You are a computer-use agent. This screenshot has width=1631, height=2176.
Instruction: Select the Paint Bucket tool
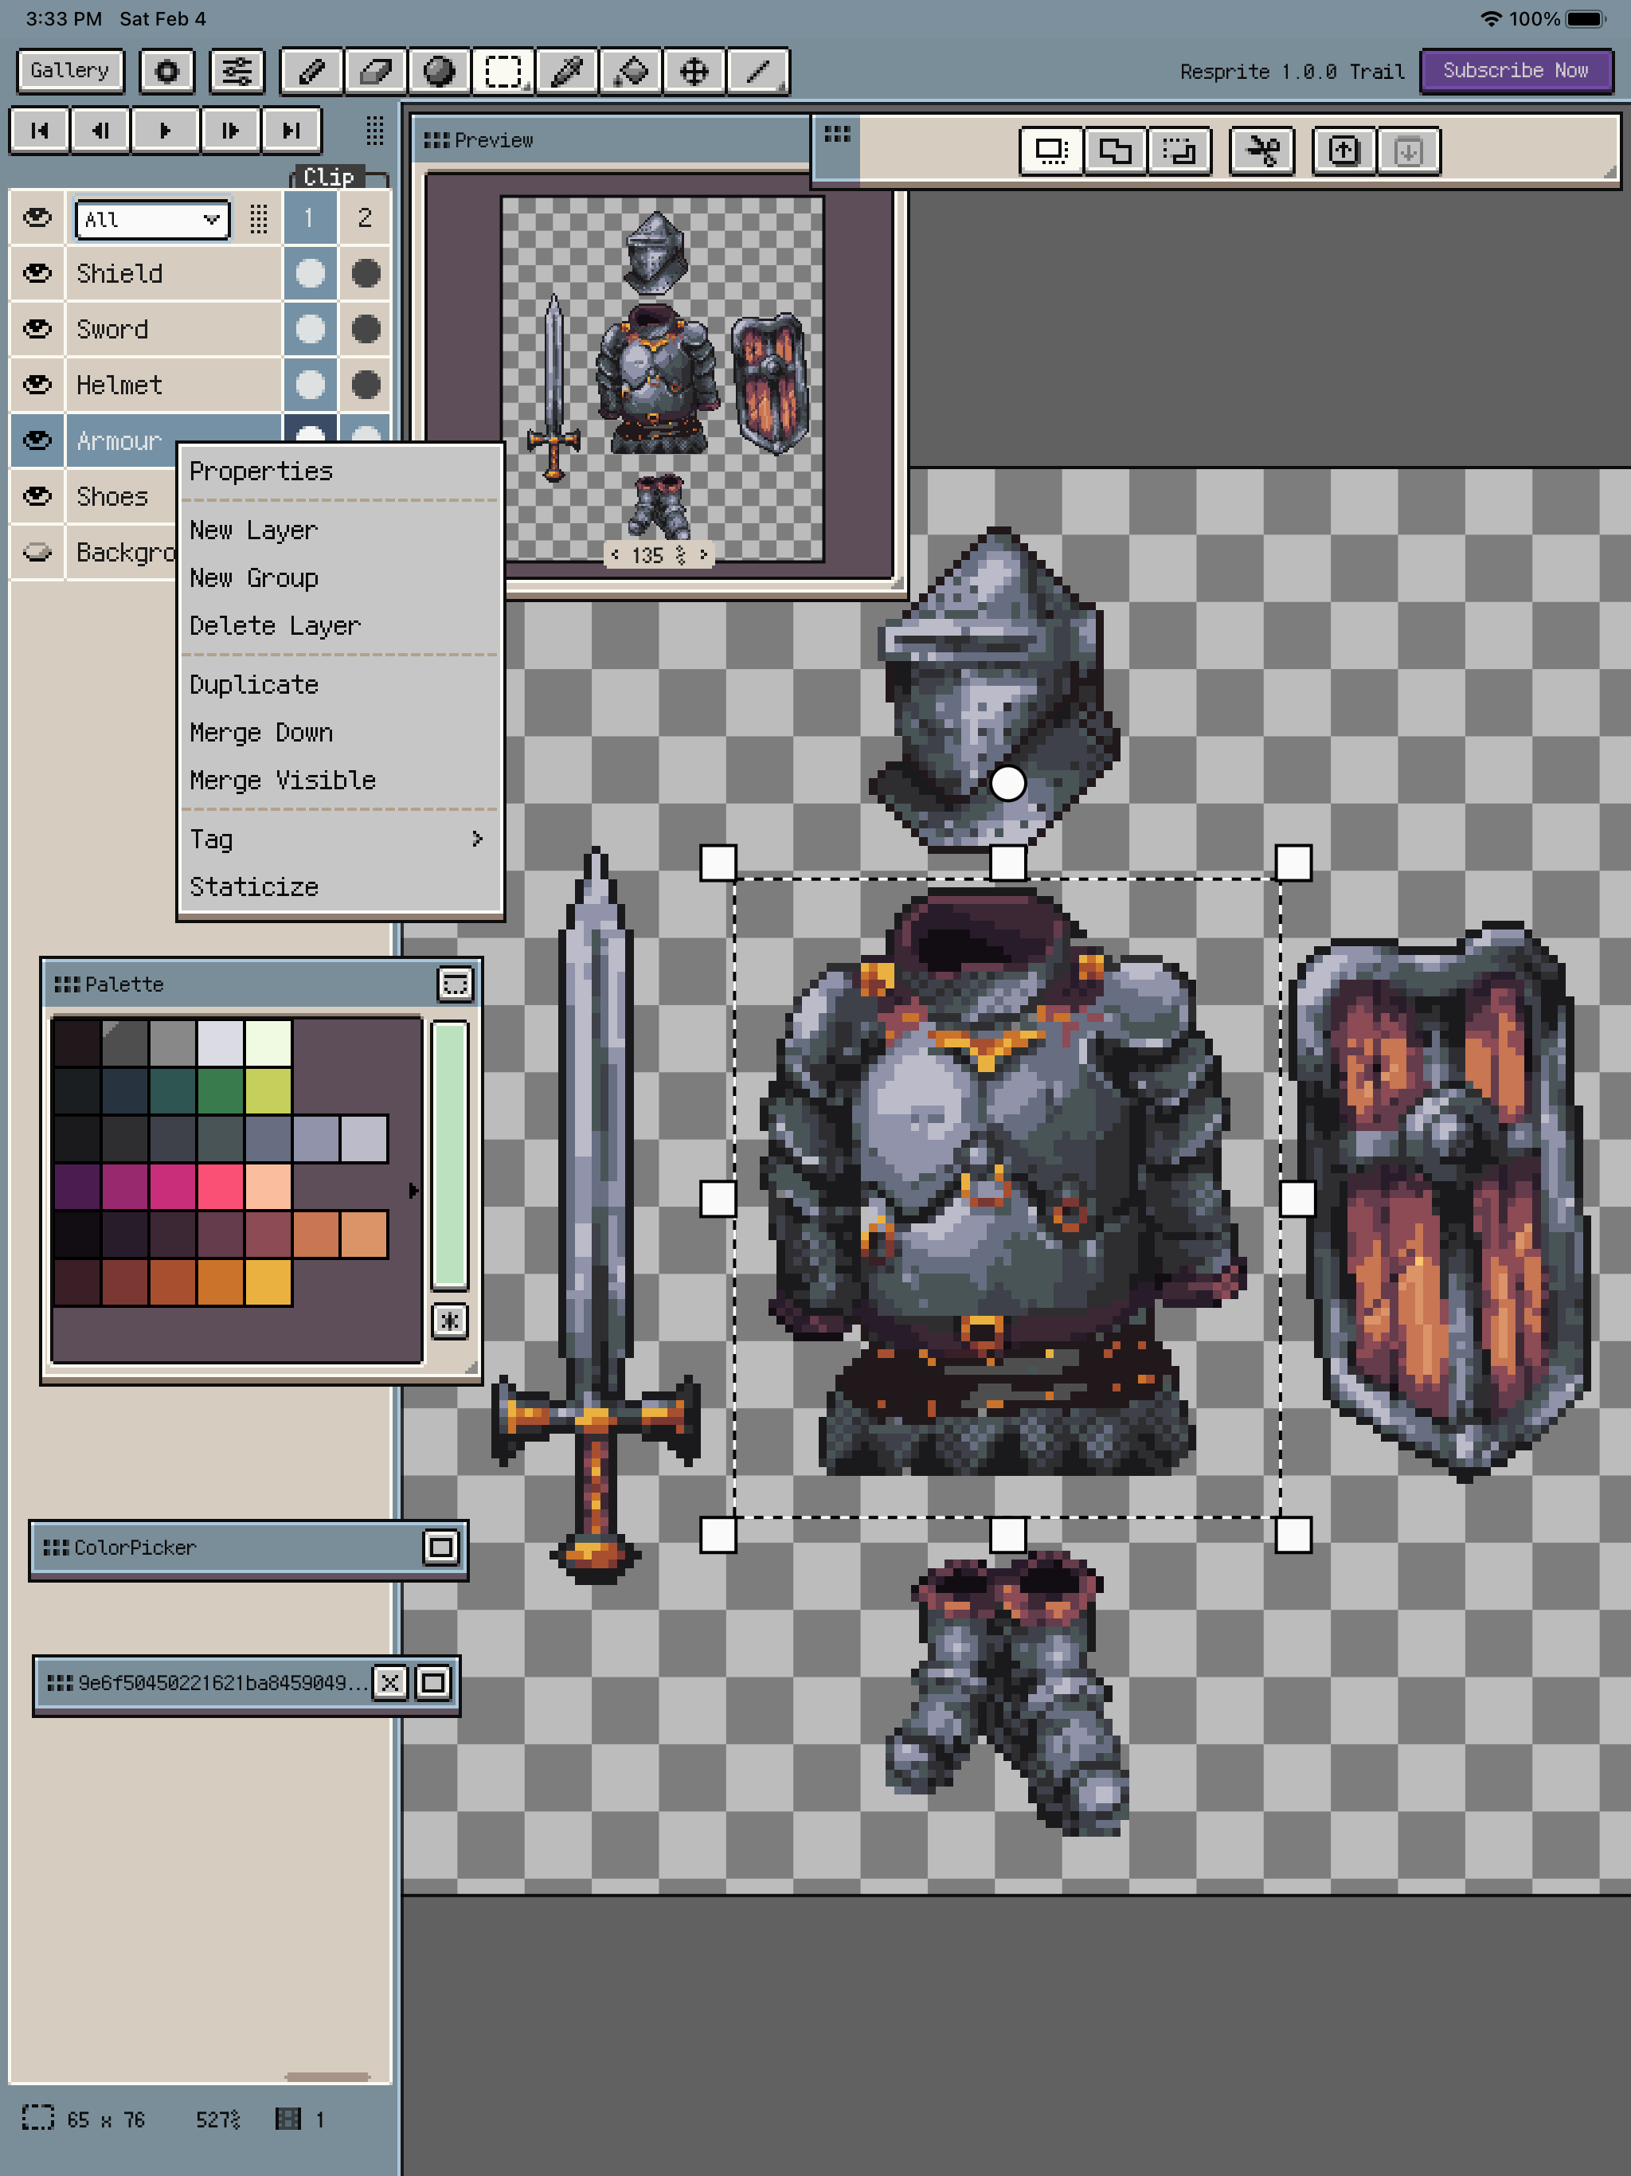coord(630,71)
